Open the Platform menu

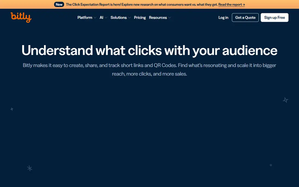(85, 18)
